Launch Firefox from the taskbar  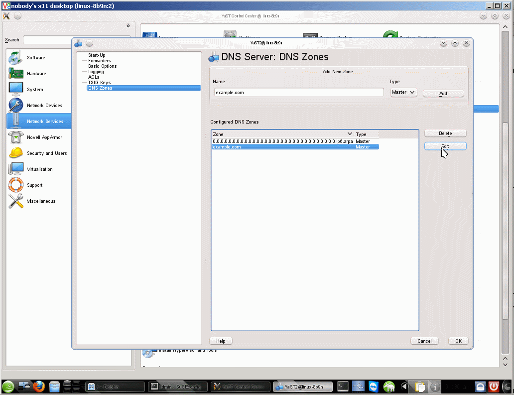click(39, 387)
